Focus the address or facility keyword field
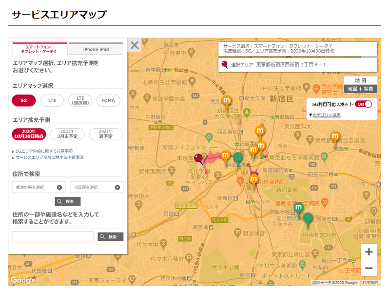Viewport: 390px width, 290px height. pyautogui.click(x=53, y=236)
